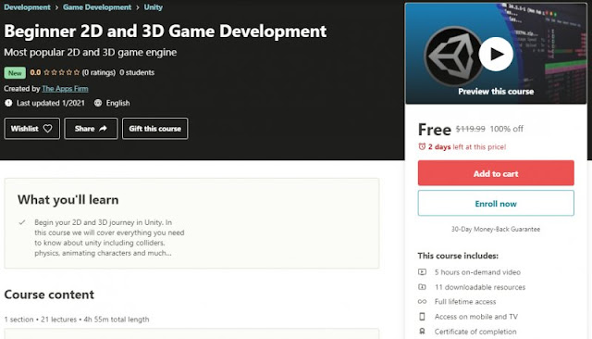592x339 pixels.
Task: Click the checkmark beside learning objective
Action: (22, 222)
